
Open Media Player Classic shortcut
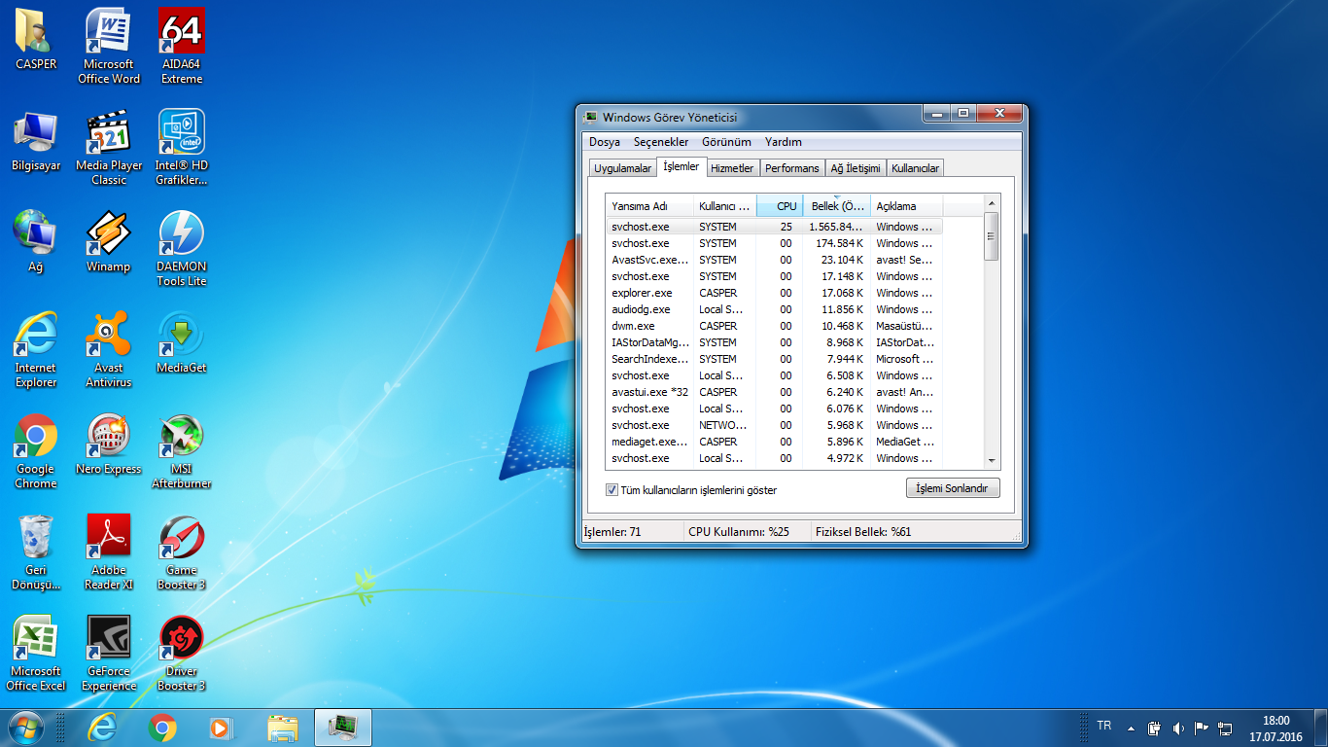click(x=108, y=134)
